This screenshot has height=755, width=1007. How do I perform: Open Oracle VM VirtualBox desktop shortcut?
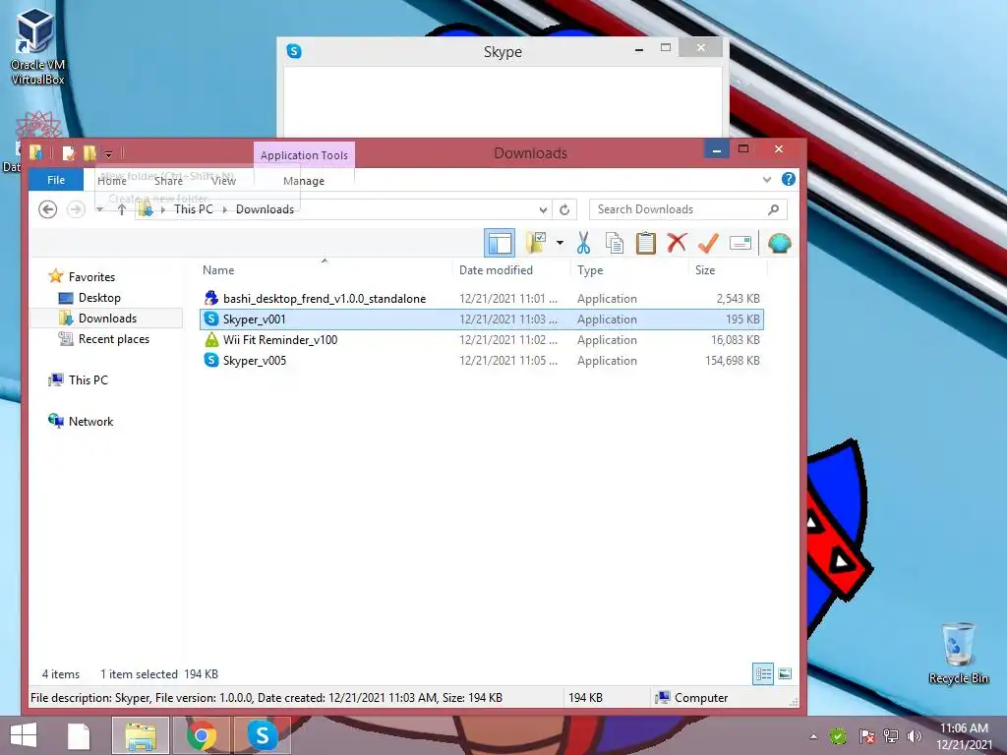[37, 47]
